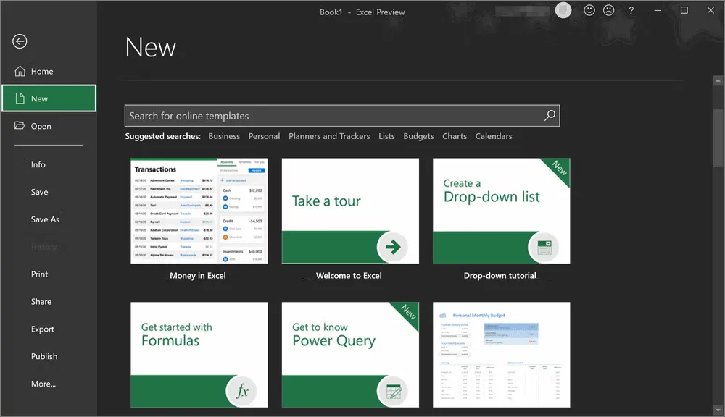Click the frowning face feedback icon
725x417 pixels.
(x=609, y=11)
